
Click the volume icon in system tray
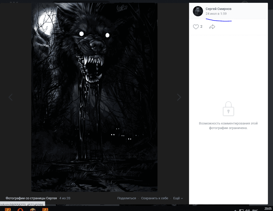pyautogui.click(x=247, y=210)
